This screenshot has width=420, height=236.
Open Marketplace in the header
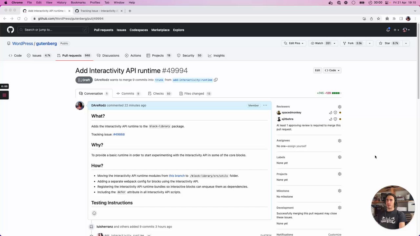[x=160, y=30]
